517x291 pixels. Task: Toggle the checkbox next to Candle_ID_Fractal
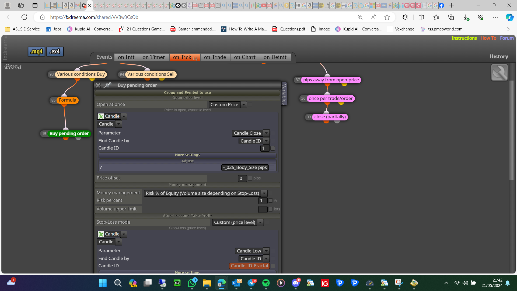point(273,266)
